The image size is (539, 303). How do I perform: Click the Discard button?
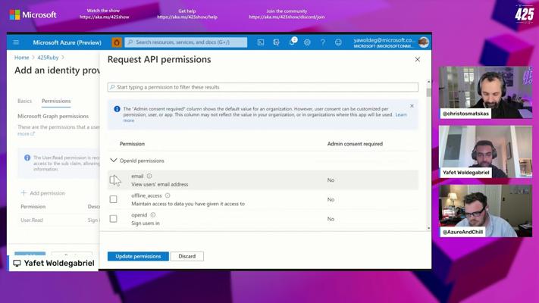click(x=187, y=256)
